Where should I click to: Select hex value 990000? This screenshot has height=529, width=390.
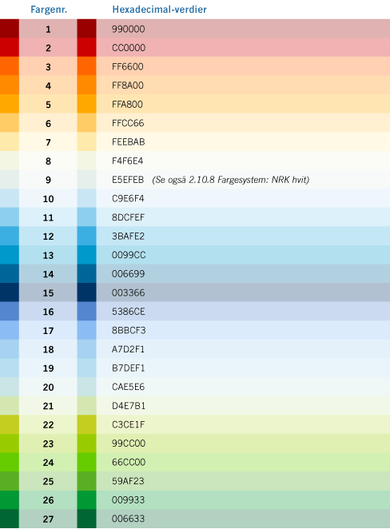tap(128, 29)
